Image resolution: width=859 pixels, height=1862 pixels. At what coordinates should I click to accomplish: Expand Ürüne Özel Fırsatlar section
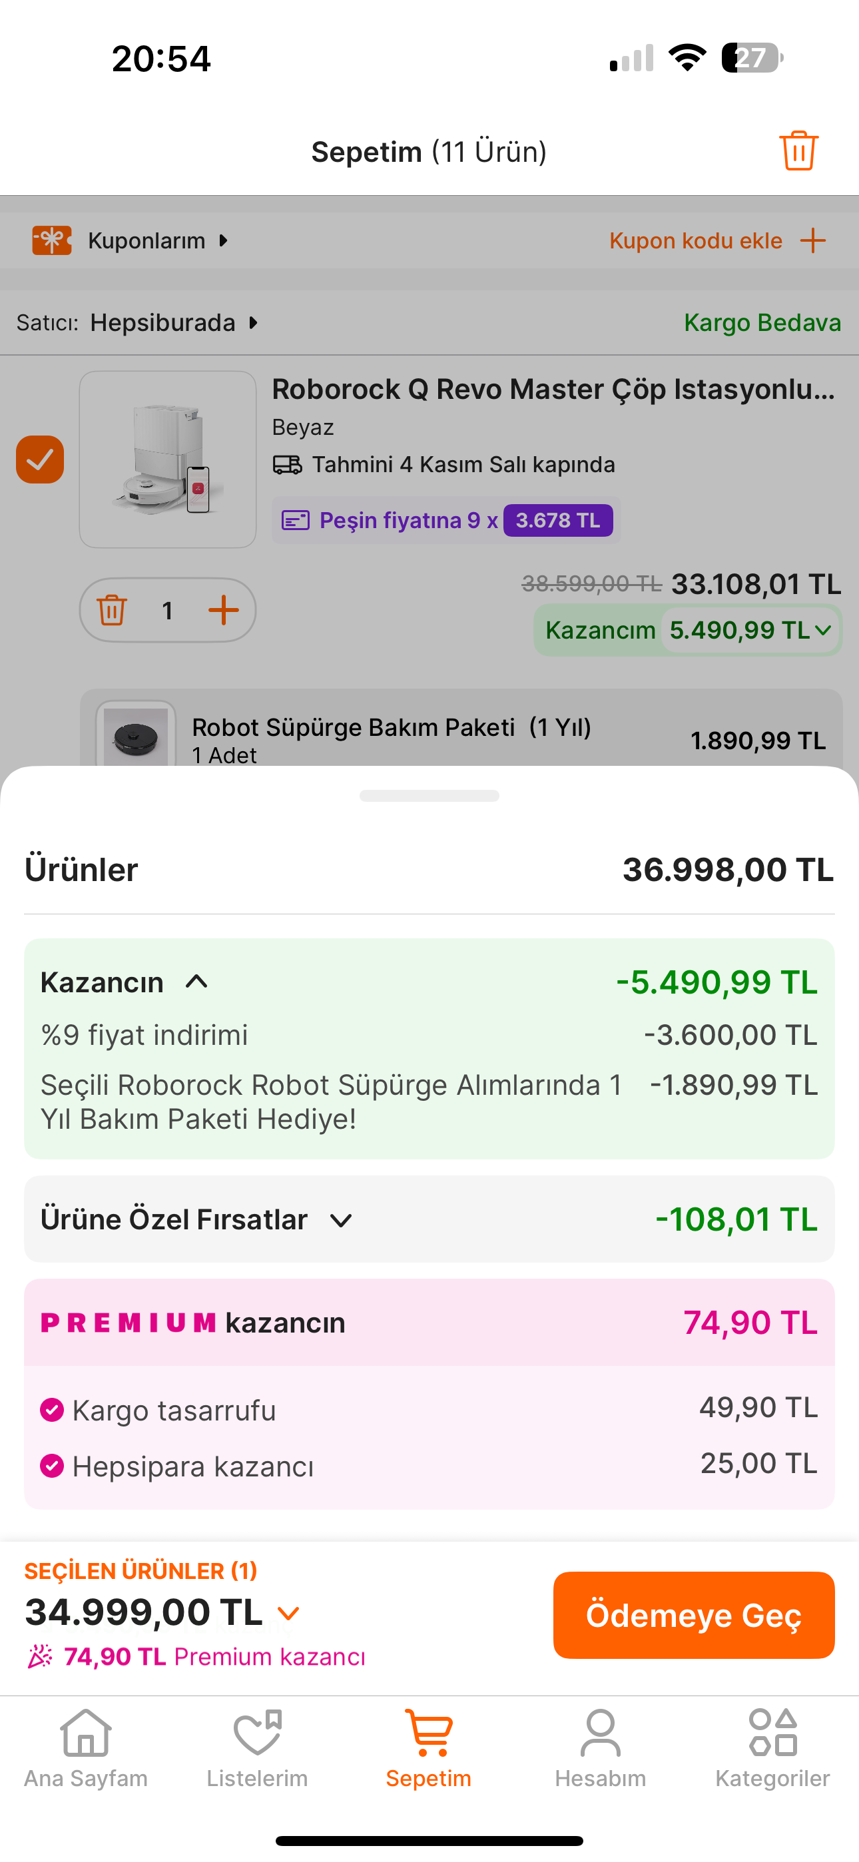coord(340,1220)
